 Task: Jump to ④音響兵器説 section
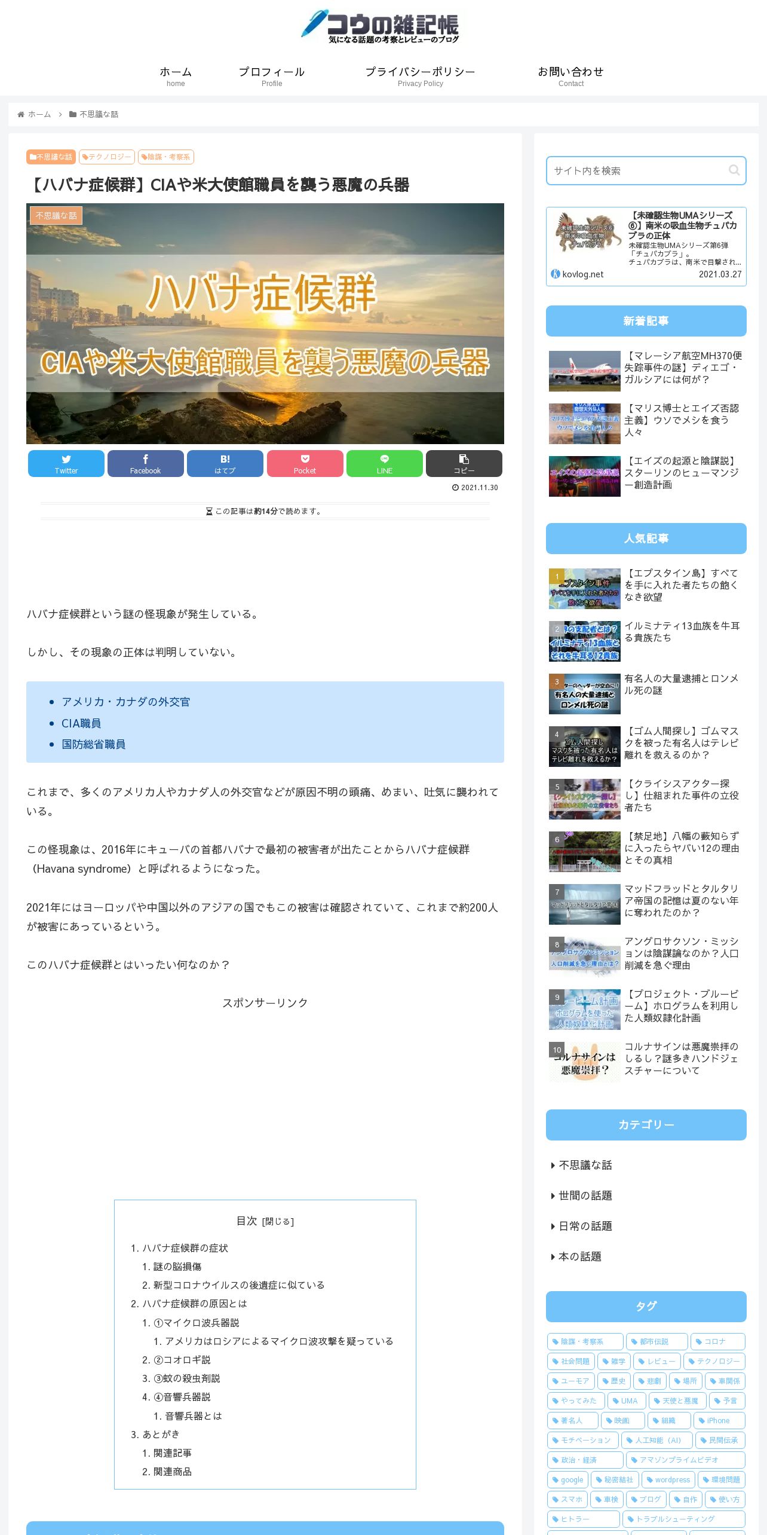pyautogui.click(x=182, y=1397)
